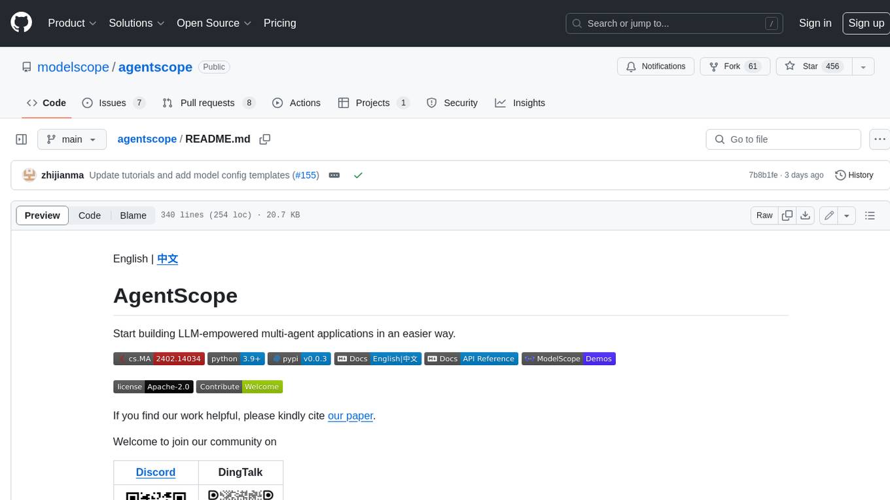Expand the commit message ellipsis
The image size is (890, 500).
coord(334,175)
